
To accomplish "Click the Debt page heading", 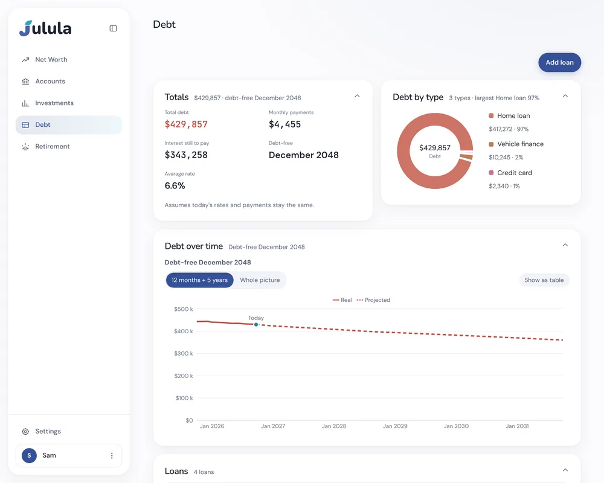I will pyautogui.click(x=164, y=24).
